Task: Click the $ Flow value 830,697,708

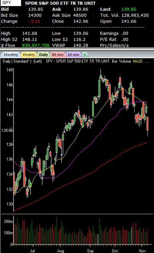Action: (x=36, y=45)
